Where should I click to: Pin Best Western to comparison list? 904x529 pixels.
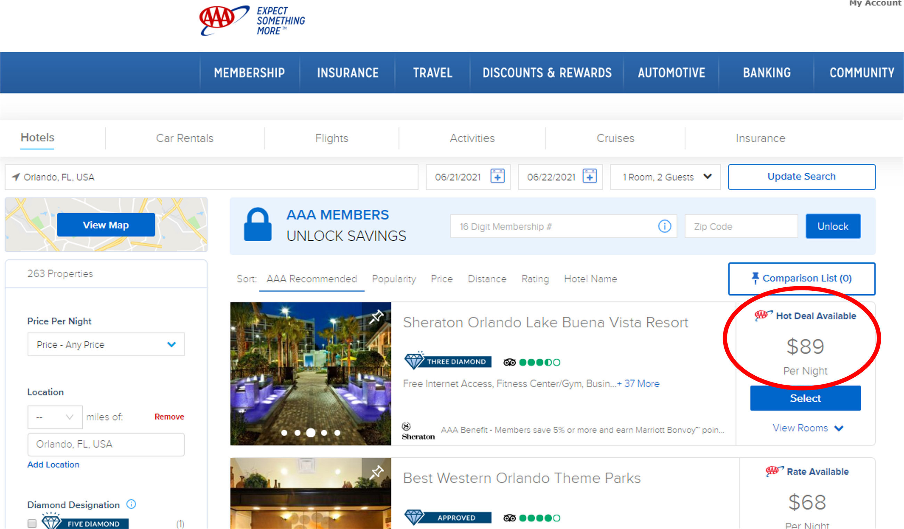pyautogui.click(x=376, y=472)
